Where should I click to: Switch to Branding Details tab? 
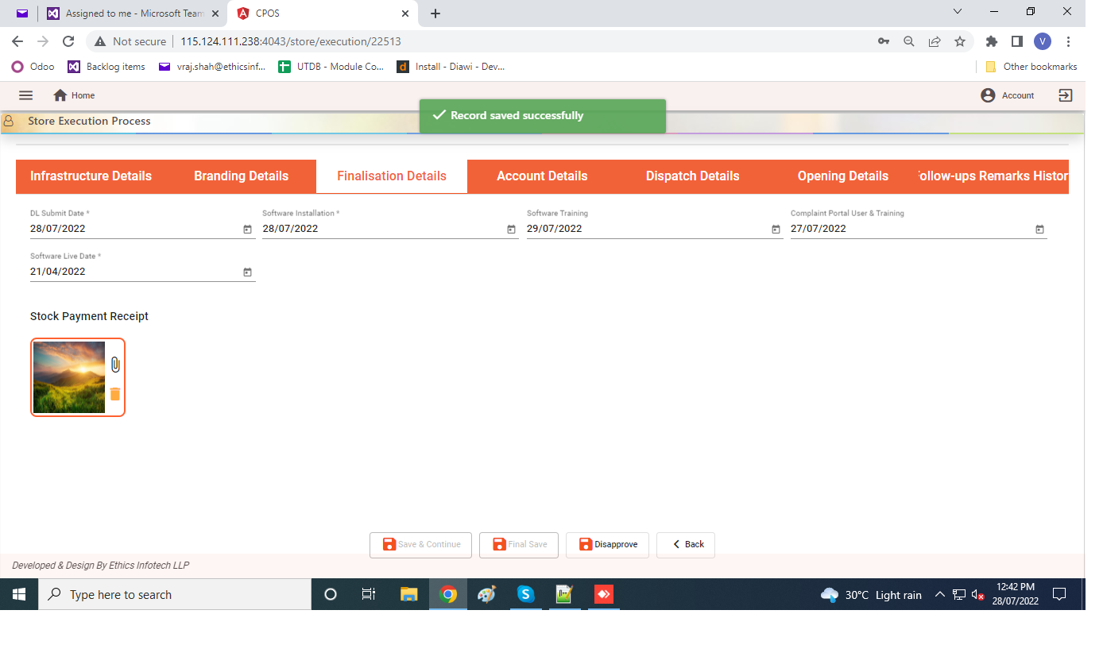241,176
